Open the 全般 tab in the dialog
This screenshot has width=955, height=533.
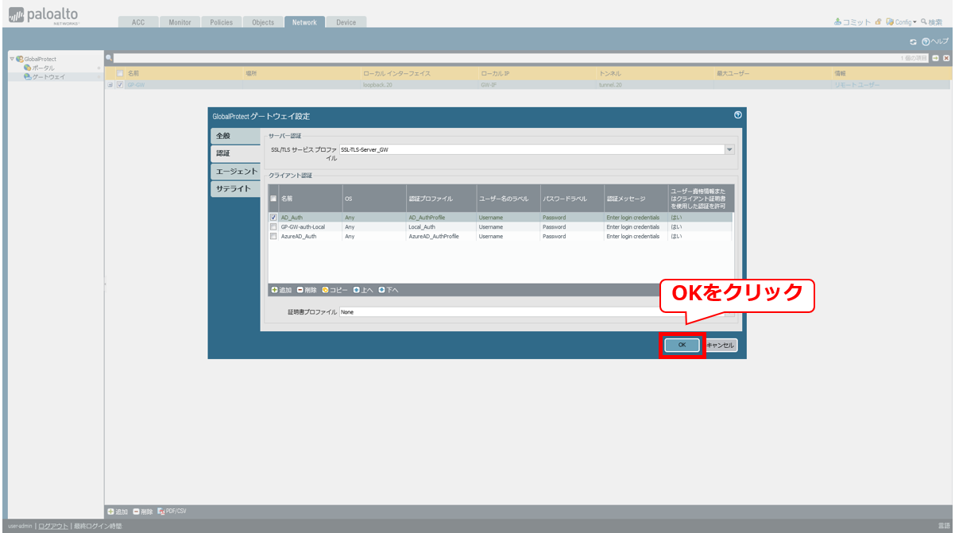click(235, 136)
